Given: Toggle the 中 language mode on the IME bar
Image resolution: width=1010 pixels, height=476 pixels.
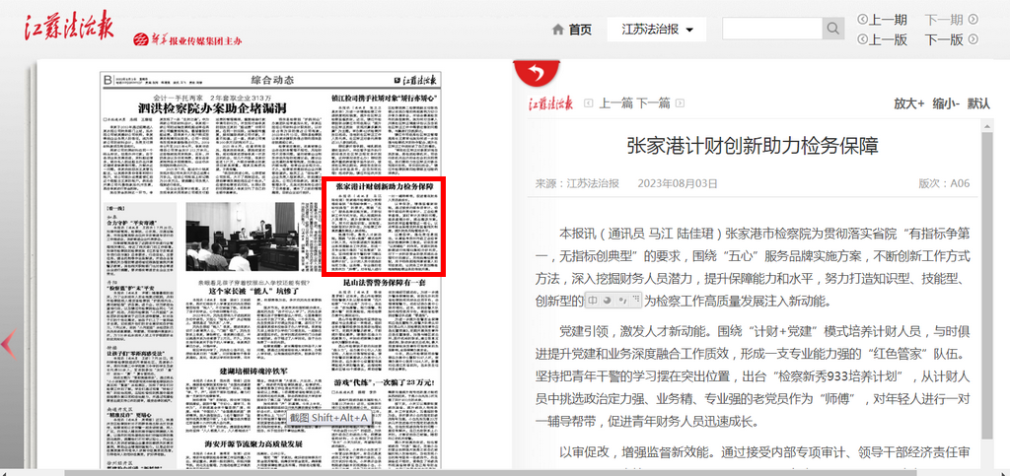Looking at the screenshot, I should (x=594, y=299).
